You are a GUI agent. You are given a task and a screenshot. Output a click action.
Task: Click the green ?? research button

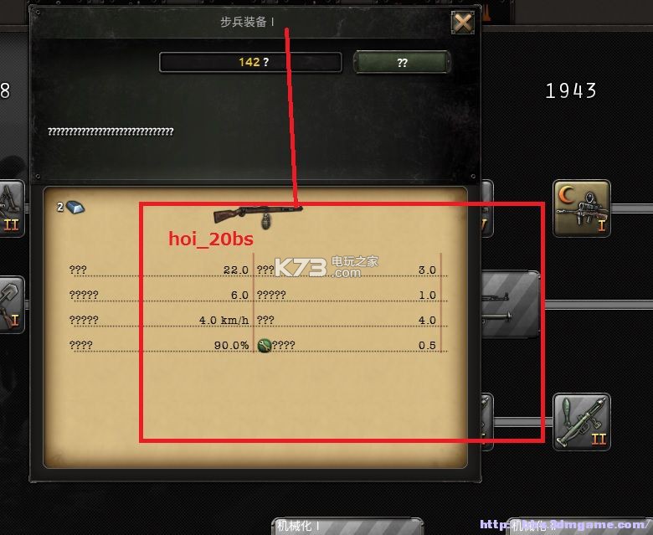tap(402, 63)
